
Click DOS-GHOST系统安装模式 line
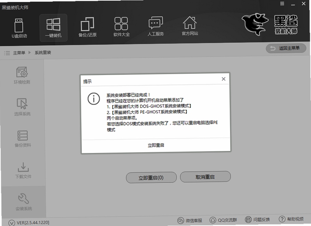click(x=149, y=106)
